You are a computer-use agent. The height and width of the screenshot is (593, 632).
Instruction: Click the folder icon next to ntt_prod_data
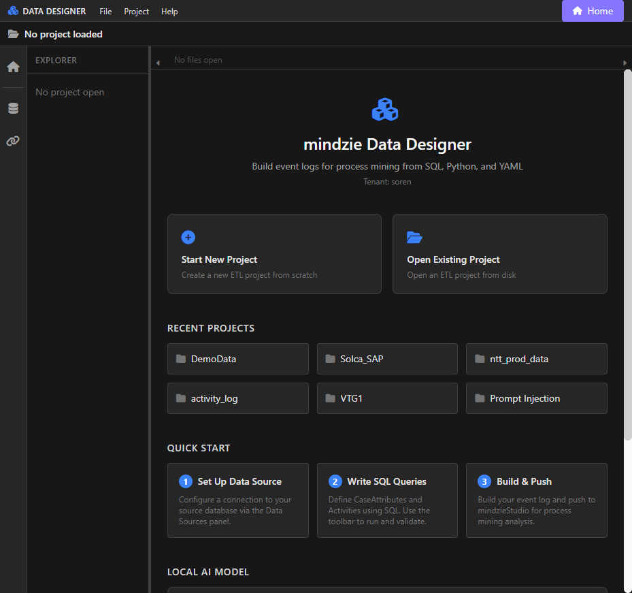[480, 359]
